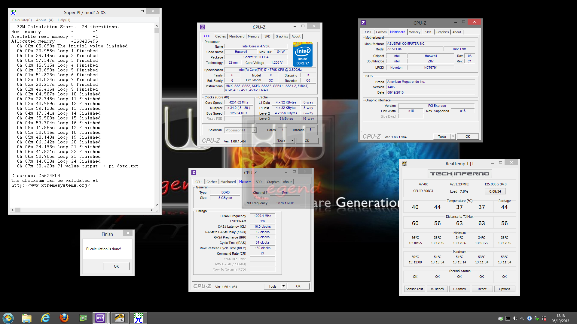Click the Model Z87-PLUS field
The height and width of the screenshot is (324, 577).
point(415,49)
